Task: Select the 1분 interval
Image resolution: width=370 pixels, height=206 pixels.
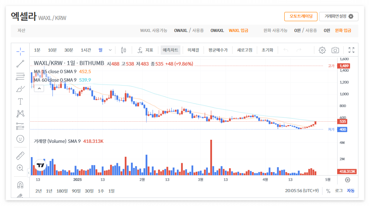Action: point(37,50)
